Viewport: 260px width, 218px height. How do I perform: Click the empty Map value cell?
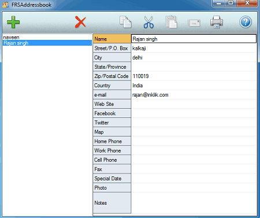point(194,132)
